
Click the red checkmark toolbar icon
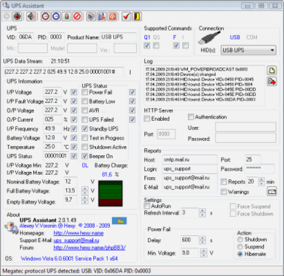click(126, 17)
